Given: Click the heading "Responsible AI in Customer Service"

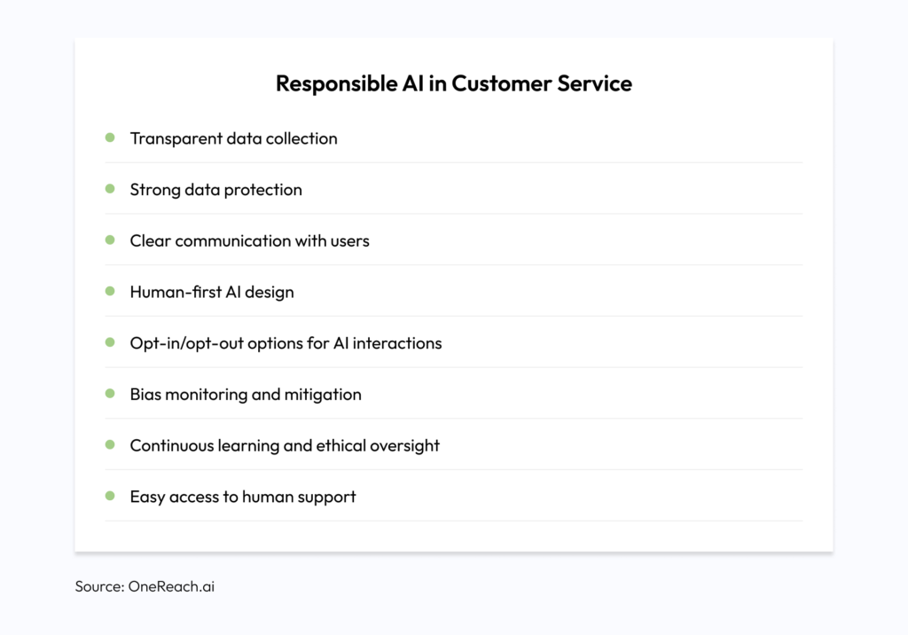Looking at the screenshot, I should pyautogui.click(x=453, y=83).
